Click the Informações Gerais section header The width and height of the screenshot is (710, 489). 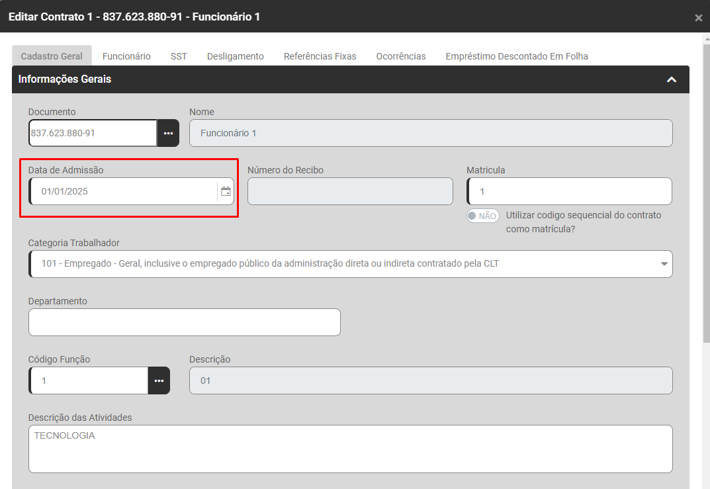[x=351, y=79]
